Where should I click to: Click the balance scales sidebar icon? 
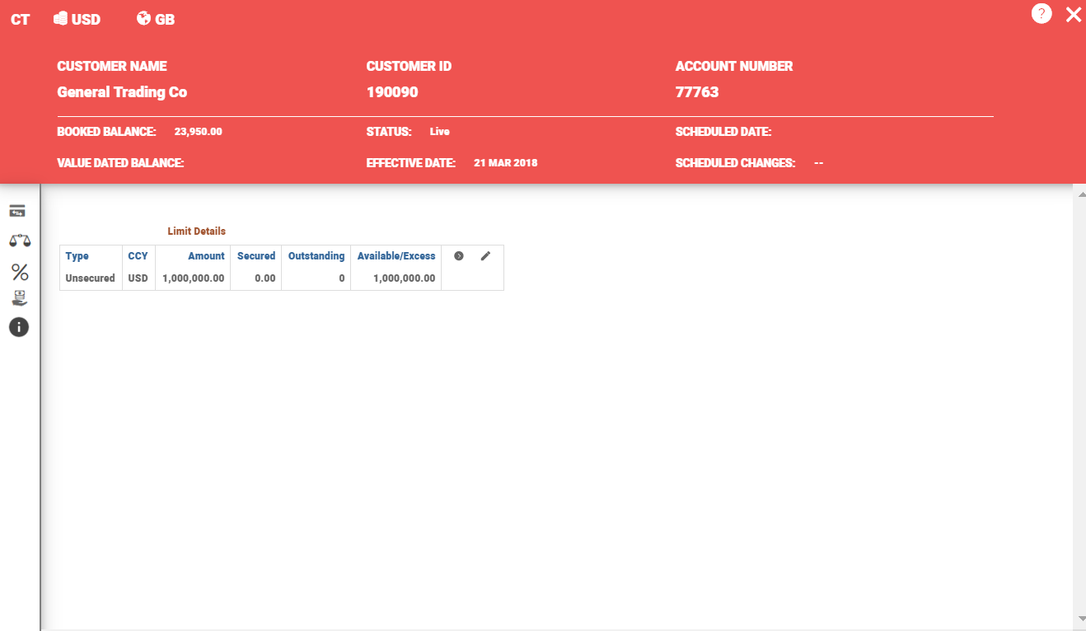pyautogui.click(x=19, y=241)
